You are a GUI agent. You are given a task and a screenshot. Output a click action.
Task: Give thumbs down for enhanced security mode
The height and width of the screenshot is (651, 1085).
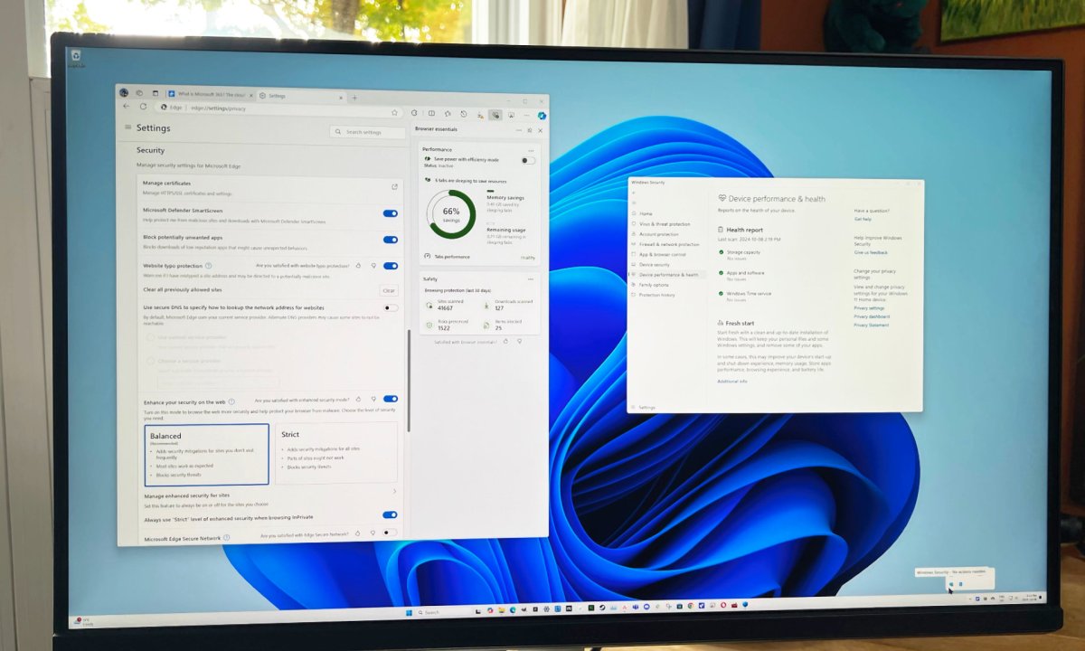(x=373, y=399)
